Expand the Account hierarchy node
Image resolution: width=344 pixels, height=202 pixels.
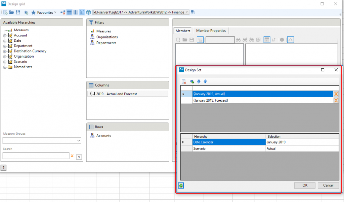[5, 35]
